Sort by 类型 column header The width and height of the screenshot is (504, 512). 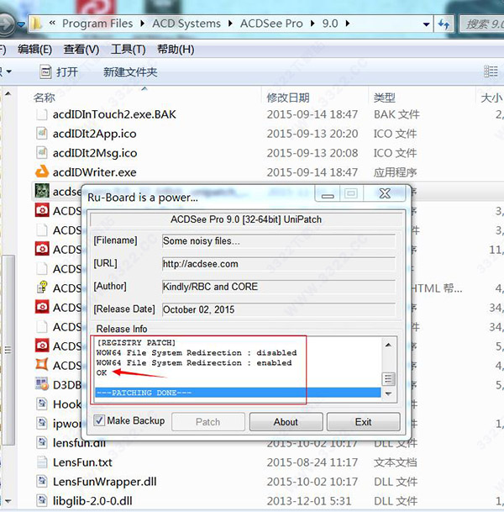point(384,98)
